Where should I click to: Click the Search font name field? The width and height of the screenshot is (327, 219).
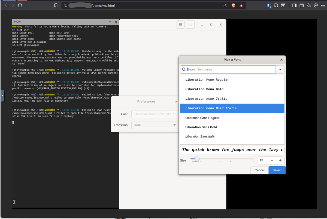(228, 69)
